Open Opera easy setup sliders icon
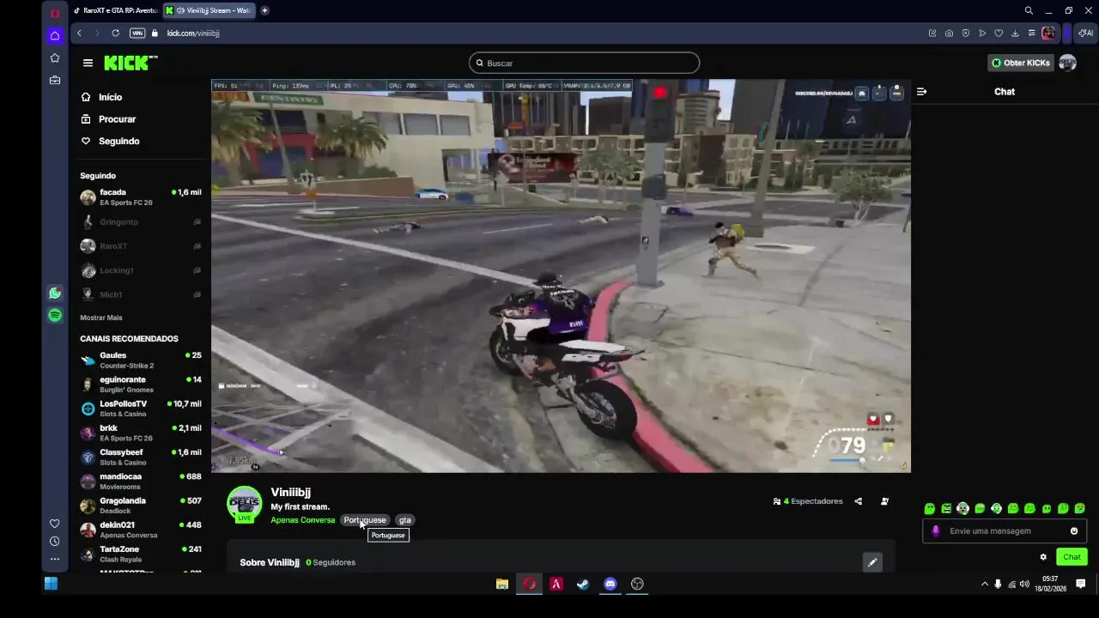Screen dimensions: 1099x618 [1031, 33]
